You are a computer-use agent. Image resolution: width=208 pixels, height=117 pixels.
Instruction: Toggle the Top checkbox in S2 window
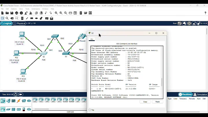click(90, 110)
